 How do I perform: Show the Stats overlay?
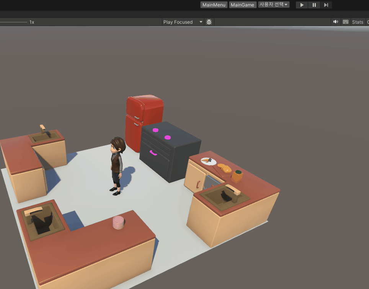pyautogui.click(x=358, y=22)
